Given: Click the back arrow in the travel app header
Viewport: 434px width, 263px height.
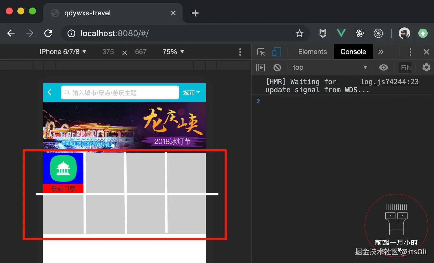Looking at the screenshot, I should click(50, 92).
